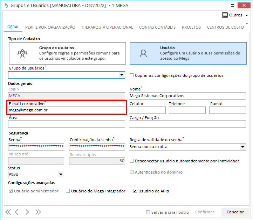Click the Mega app logo in title bar

click(x=5, y=6)
